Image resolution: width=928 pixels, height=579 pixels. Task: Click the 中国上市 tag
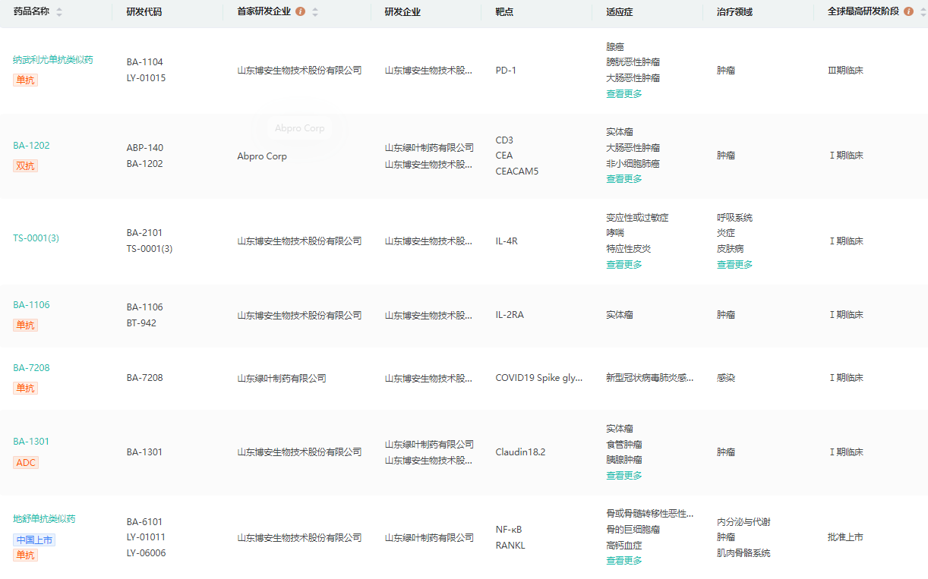pos(34,540)
